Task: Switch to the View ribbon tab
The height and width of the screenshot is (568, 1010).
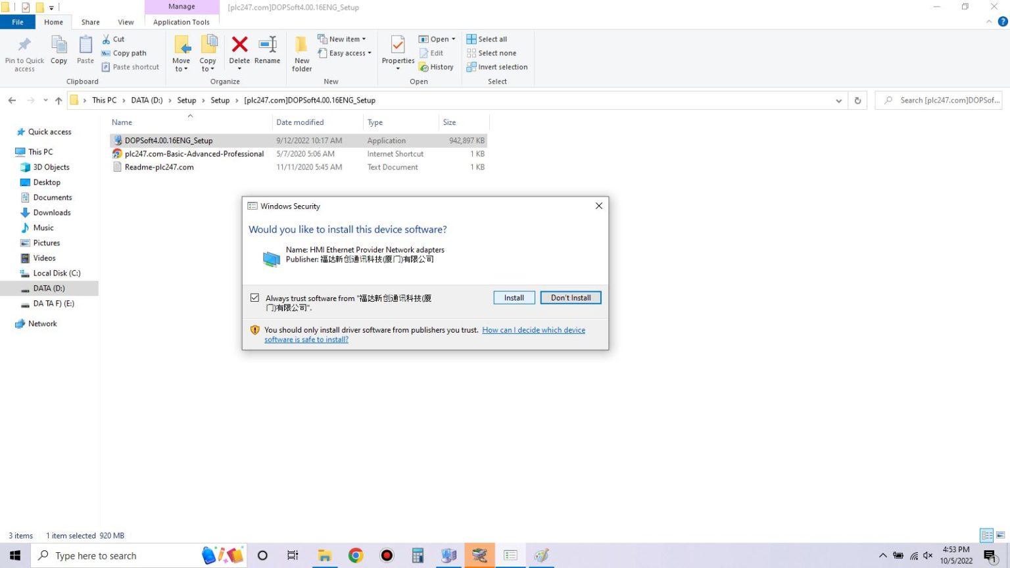Action: pos(126,22)
